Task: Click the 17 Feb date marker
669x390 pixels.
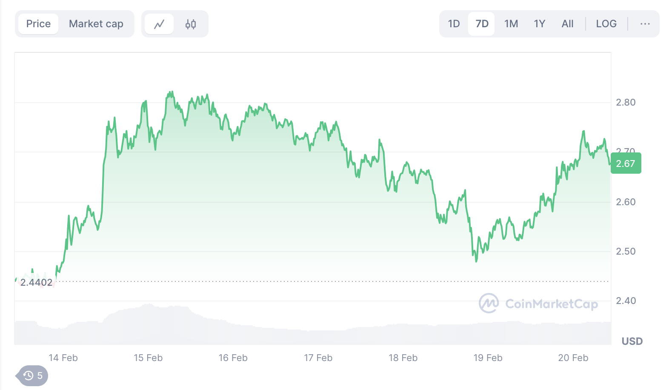Action: pos(318,358)
